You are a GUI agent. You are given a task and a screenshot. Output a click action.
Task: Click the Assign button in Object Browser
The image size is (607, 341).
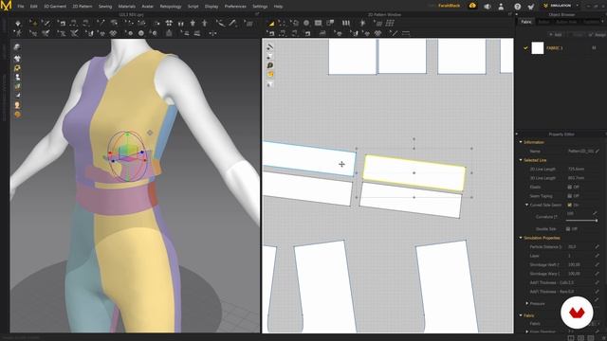point(597,35)
